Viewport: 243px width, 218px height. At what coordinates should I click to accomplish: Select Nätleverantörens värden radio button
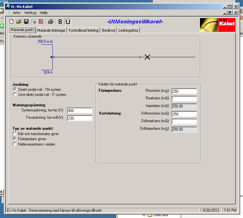[15, 144]
